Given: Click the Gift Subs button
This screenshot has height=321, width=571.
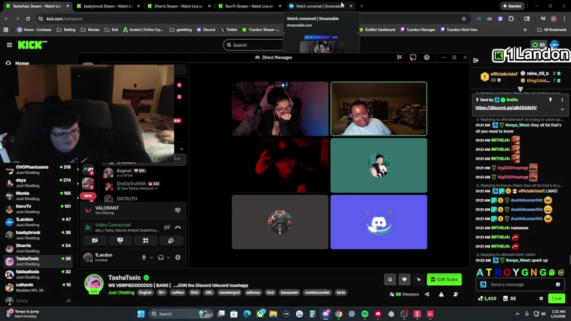Looking at the screenshot, I should coord(444,280).
